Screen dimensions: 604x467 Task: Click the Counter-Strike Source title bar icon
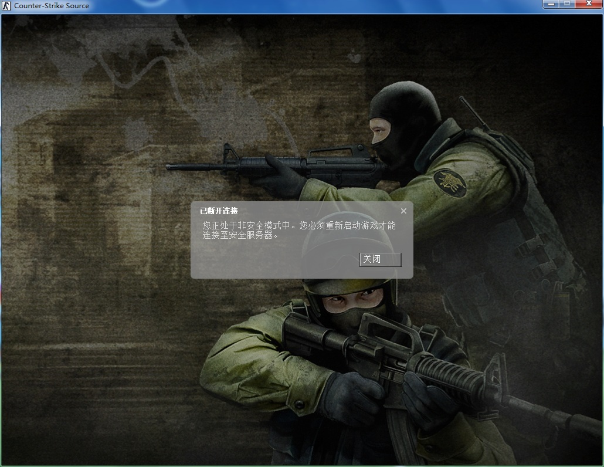click(x=7, y=5)
